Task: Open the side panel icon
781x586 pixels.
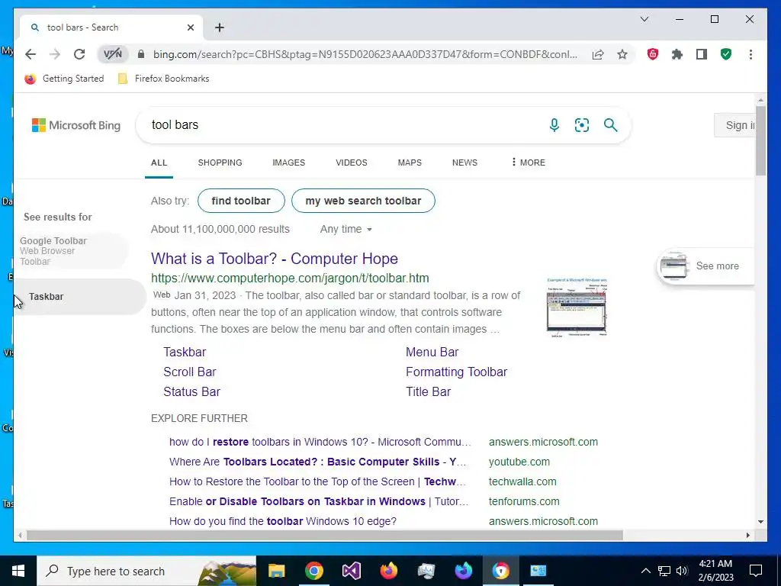Action: (702, 54)
